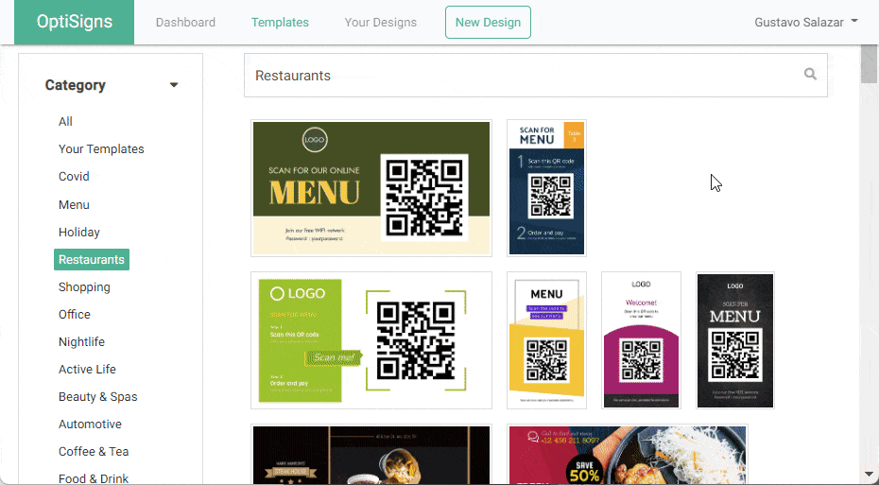Click the OptiSigns logo
Image resolution: width=879 pixels, height=485 pixels.
point(74,22)
